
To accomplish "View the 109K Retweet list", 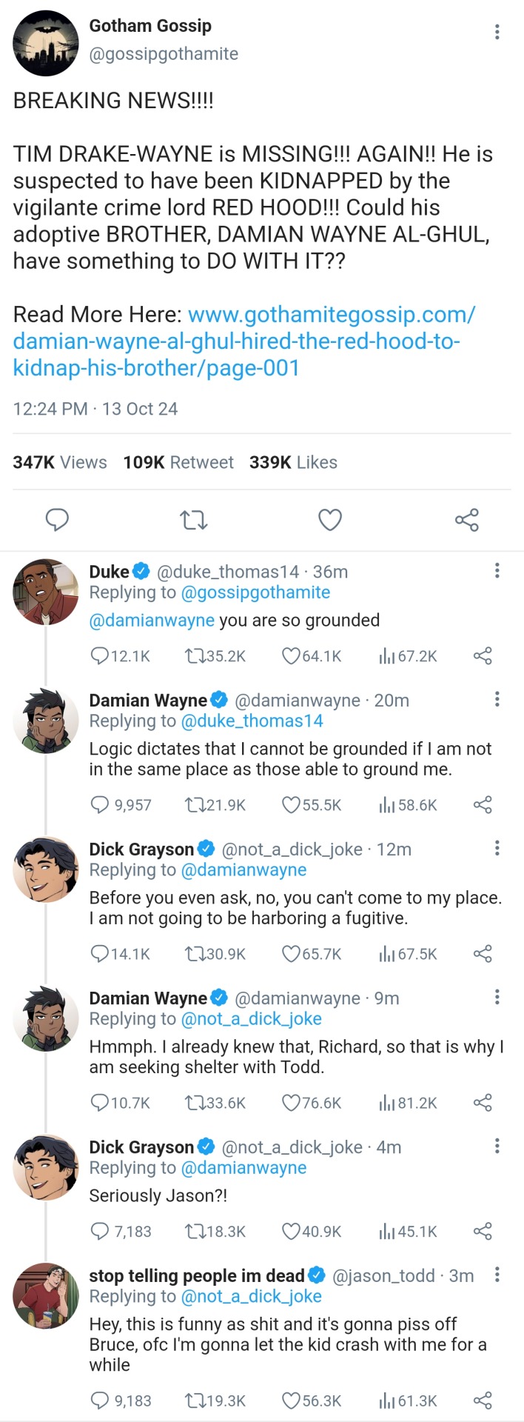I will (x=178, y=462).
